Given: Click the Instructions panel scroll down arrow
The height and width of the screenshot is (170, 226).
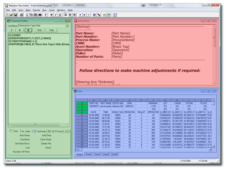Looking at the screenshot, I should click(x=214, y=83).
